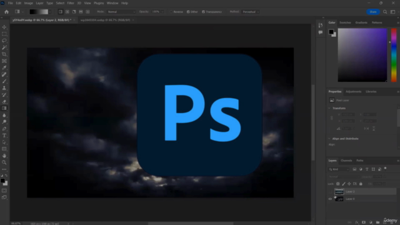Choose the Linear Gradient style icon
This screenshot has width=400, height=225.
(61, 12)
